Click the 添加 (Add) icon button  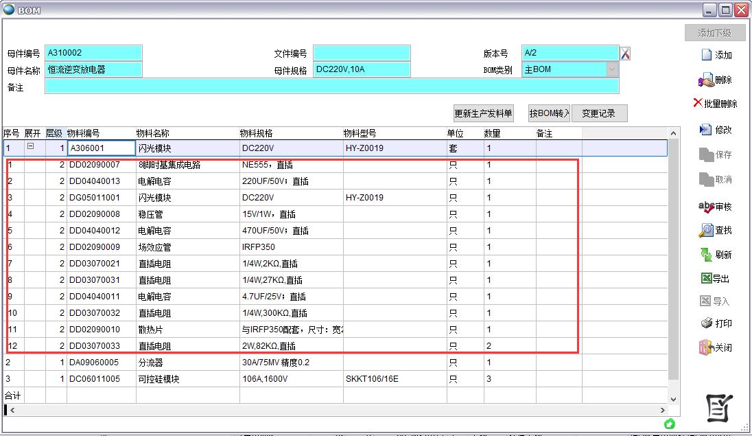click(716, 56)
